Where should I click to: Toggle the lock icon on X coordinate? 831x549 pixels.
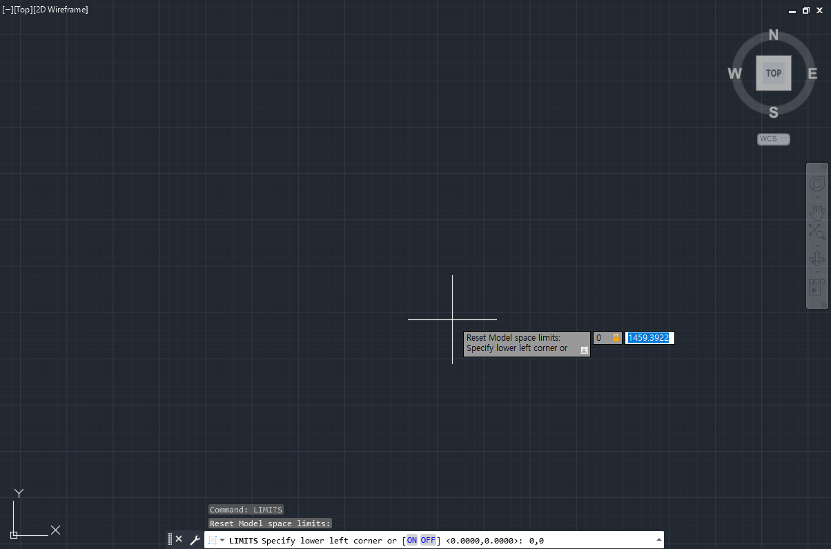(616, 338)
